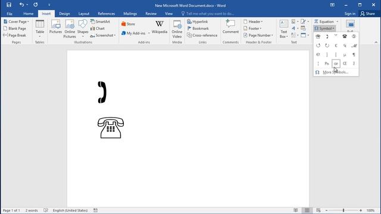This screenshot has width=381, height=214.
Task: Open Ribbon Display Options
Action: point(332,5)
